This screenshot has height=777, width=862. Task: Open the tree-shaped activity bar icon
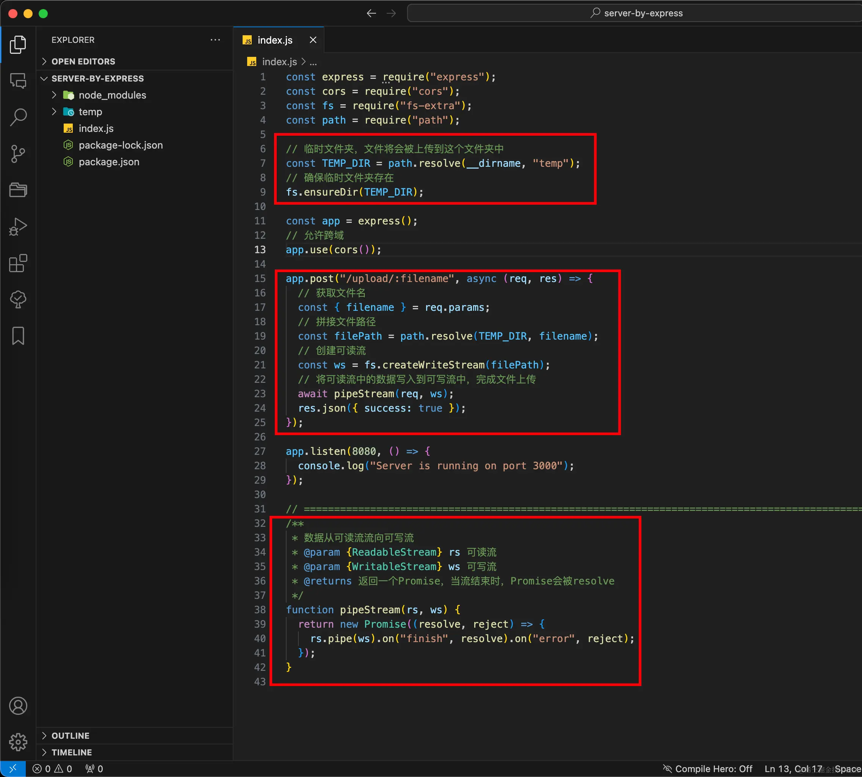click(18, 300)
